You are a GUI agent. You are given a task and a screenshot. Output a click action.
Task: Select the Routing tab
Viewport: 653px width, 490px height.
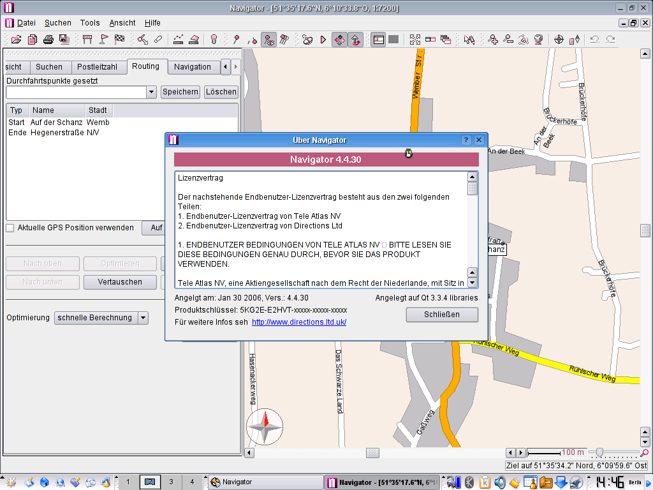[x=146, y=66]
